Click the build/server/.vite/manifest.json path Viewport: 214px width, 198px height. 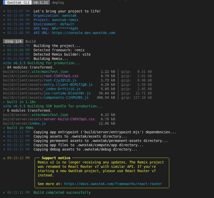click(x=36, y=115)
